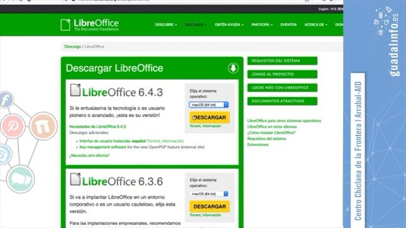Click the Torrent link under the 6.3.6 download
Screen dimensions: 406x228
click(195, 215)
